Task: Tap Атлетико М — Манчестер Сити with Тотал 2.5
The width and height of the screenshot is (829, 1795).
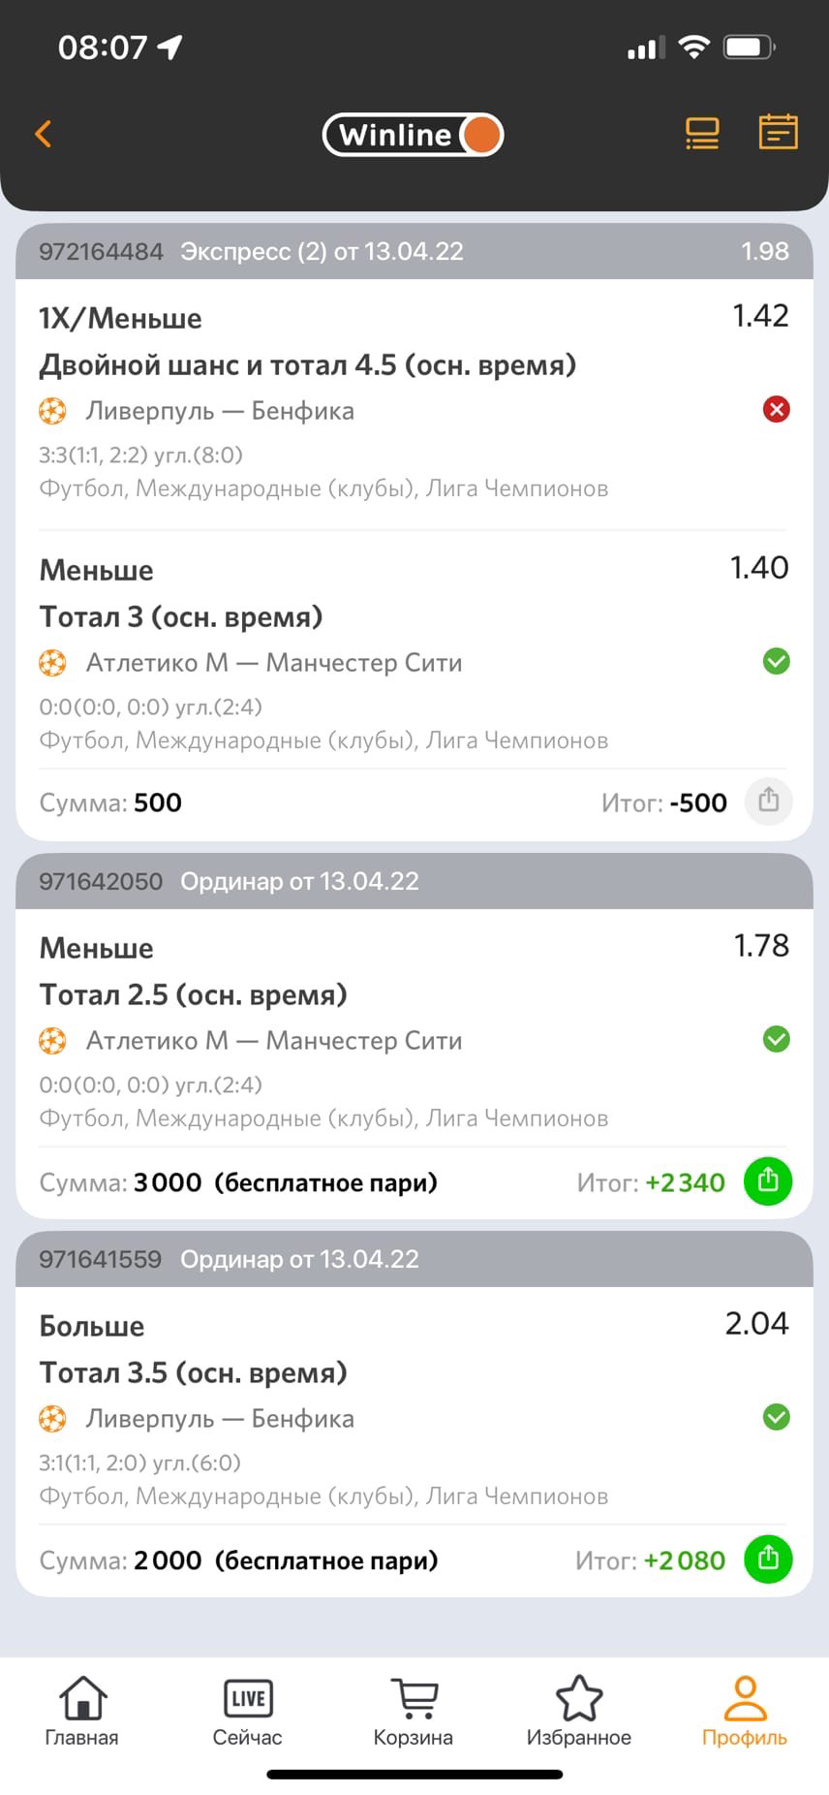Action: 273,1041
